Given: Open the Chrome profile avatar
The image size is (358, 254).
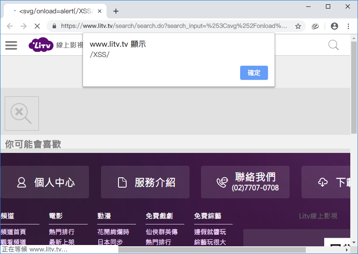Looking at the screenshot, I should pos(334,26).
